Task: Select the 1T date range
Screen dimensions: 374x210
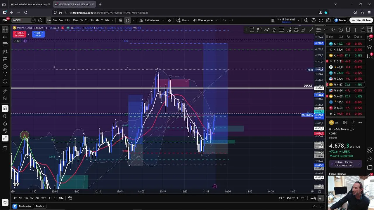Action: (x=15, y=198)
